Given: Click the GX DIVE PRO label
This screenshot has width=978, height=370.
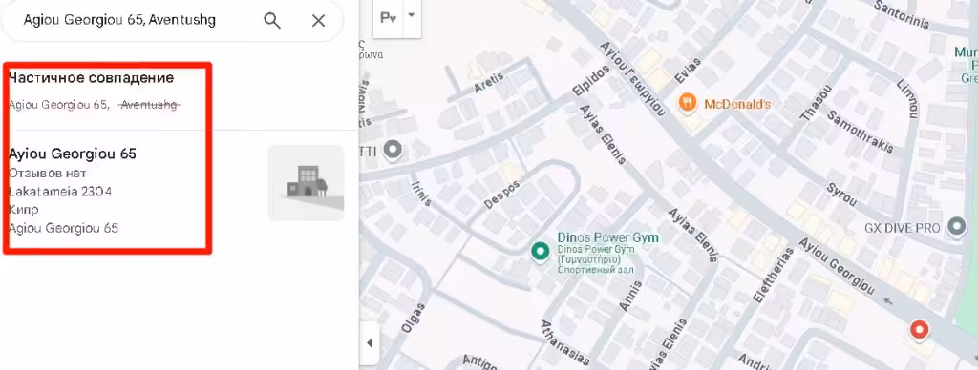Looking at the screenshot, I should [x=902, y=228].
